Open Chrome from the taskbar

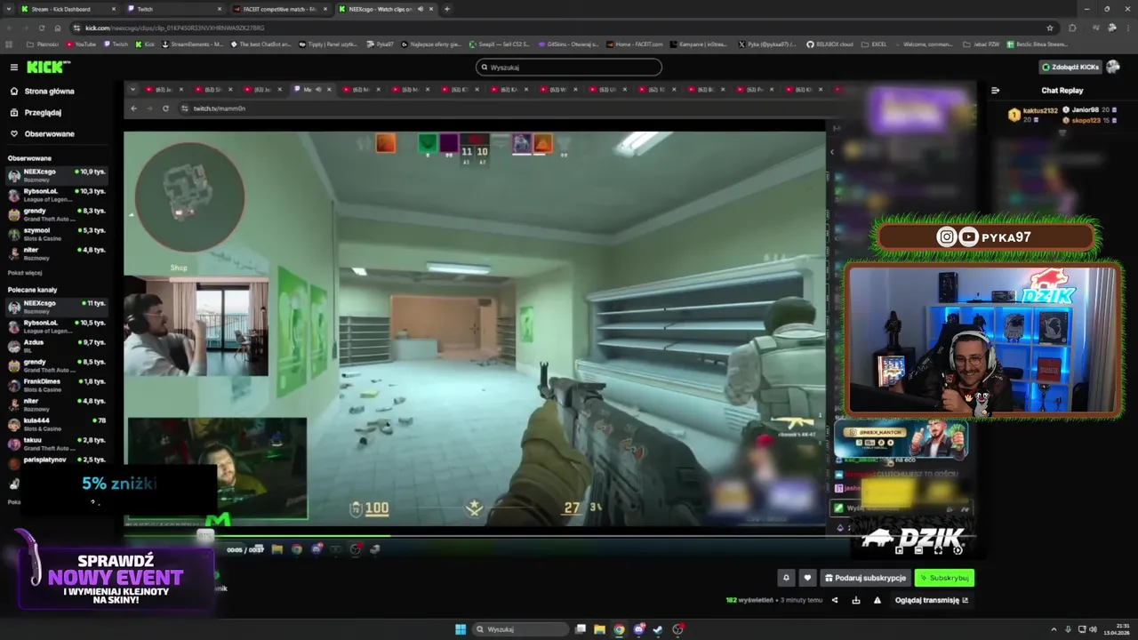[619, 629]
